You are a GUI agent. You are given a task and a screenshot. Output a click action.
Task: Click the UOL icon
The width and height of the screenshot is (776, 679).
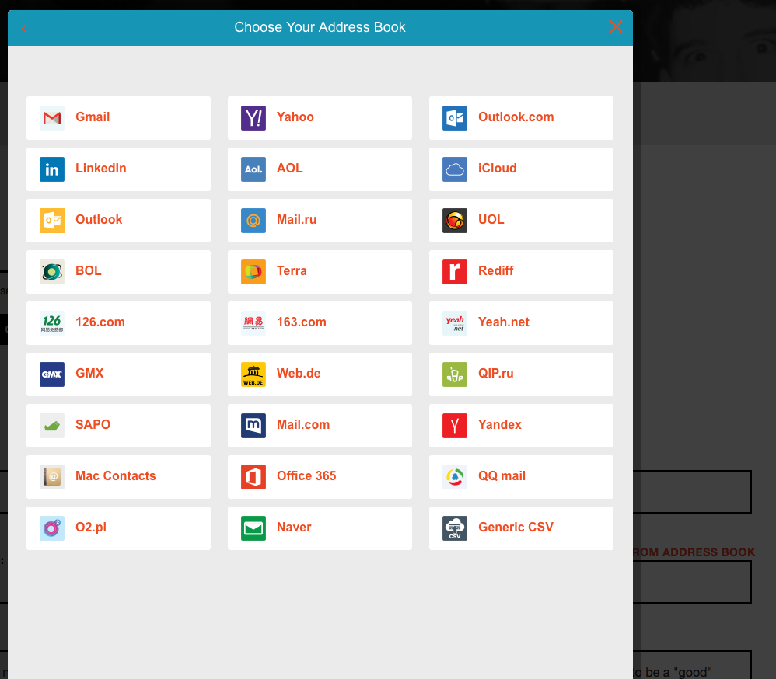pyautogui.click(x=455, y=221)
